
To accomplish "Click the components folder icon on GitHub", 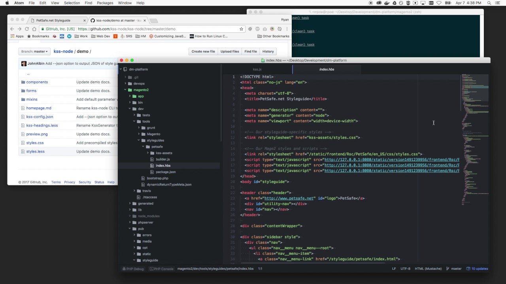I will 23,82.
